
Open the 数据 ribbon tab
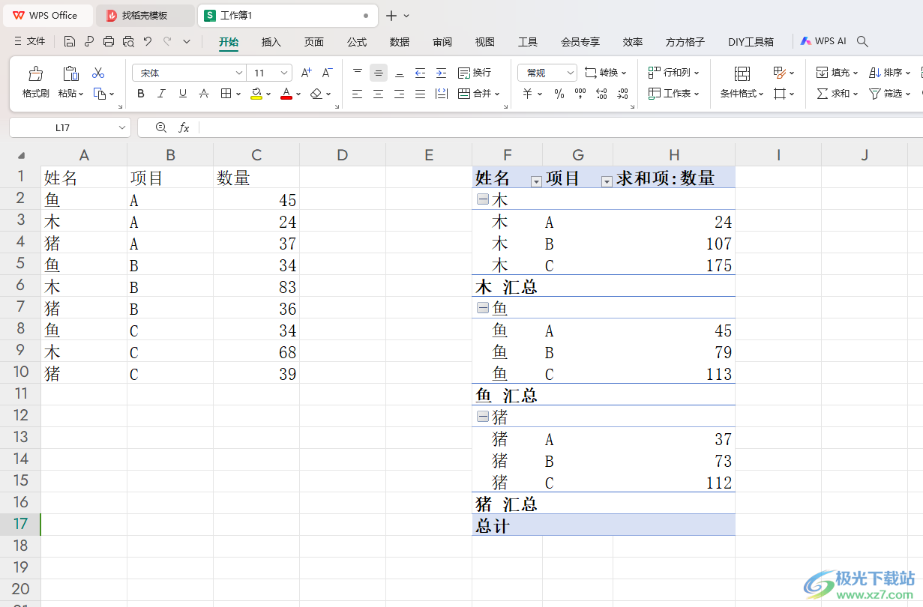(x=400, y=42)
